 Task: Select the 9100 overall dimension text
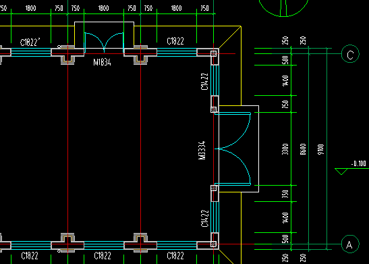point(320,149)
